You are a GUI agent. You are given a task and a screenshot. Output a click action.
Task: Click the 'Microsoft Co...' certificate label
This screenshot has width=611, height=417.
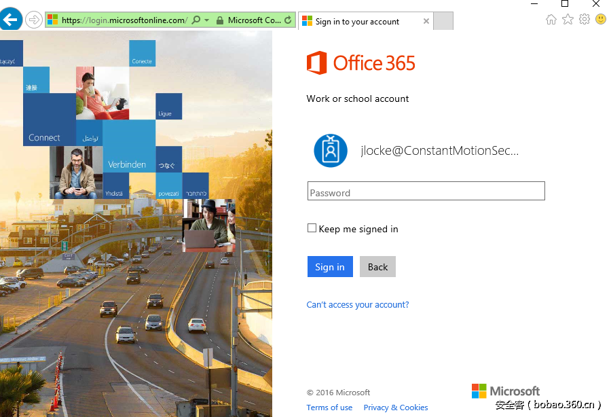tap(255, 20)
